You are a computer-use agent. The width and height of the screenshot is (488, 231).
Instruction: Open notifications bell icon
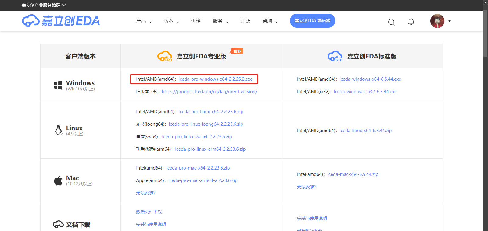411,22
